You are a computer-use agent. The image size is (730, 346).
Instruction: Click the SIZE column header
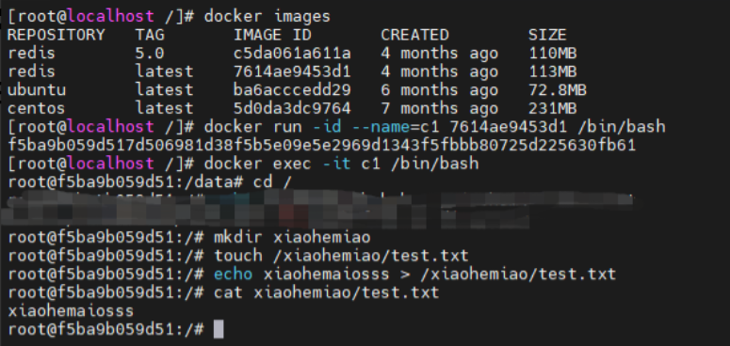[547, 35]
